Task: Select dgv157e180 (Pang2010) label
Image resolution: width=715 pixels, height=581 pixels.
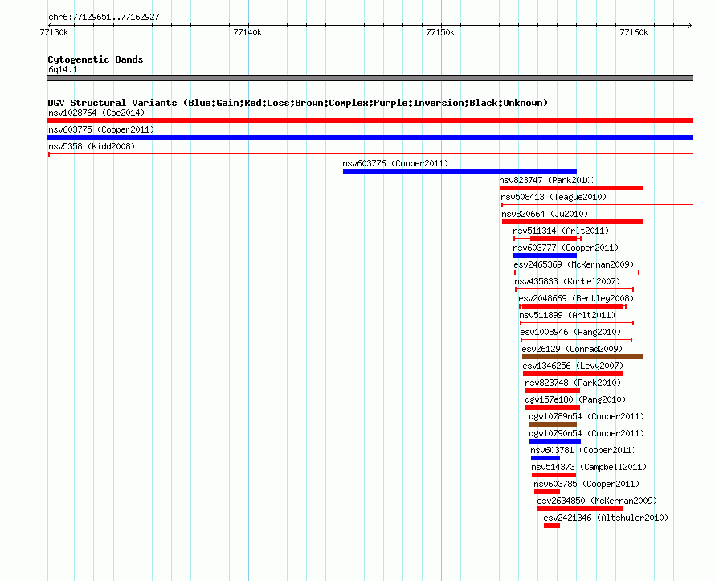Action: tap(575, 399)
